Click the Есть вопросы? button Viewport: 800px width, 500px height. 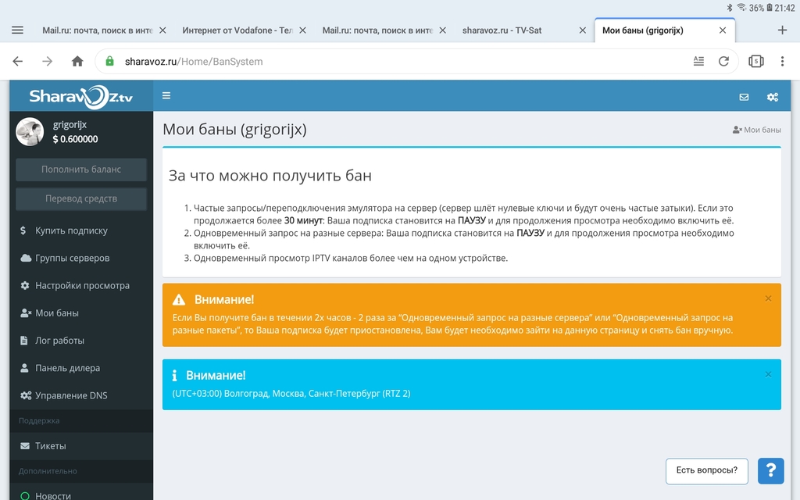(x=706, y=470)
